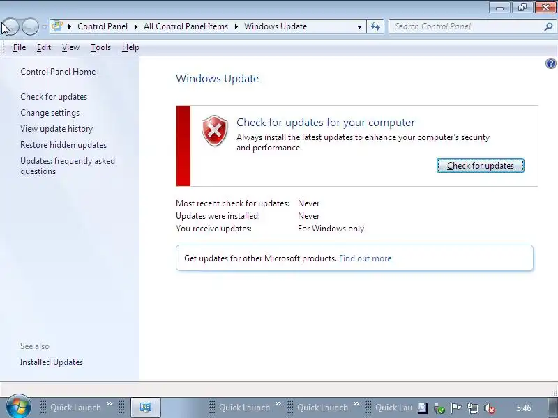The width and height of the screenshot is (558, 418).
Task: Expand the arrow before Control Panel breadcrumb
Action: (70, 26)
